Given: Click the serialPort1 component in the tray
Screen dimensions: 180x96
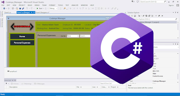Looking at the screenshot, I should coord(12,71).
